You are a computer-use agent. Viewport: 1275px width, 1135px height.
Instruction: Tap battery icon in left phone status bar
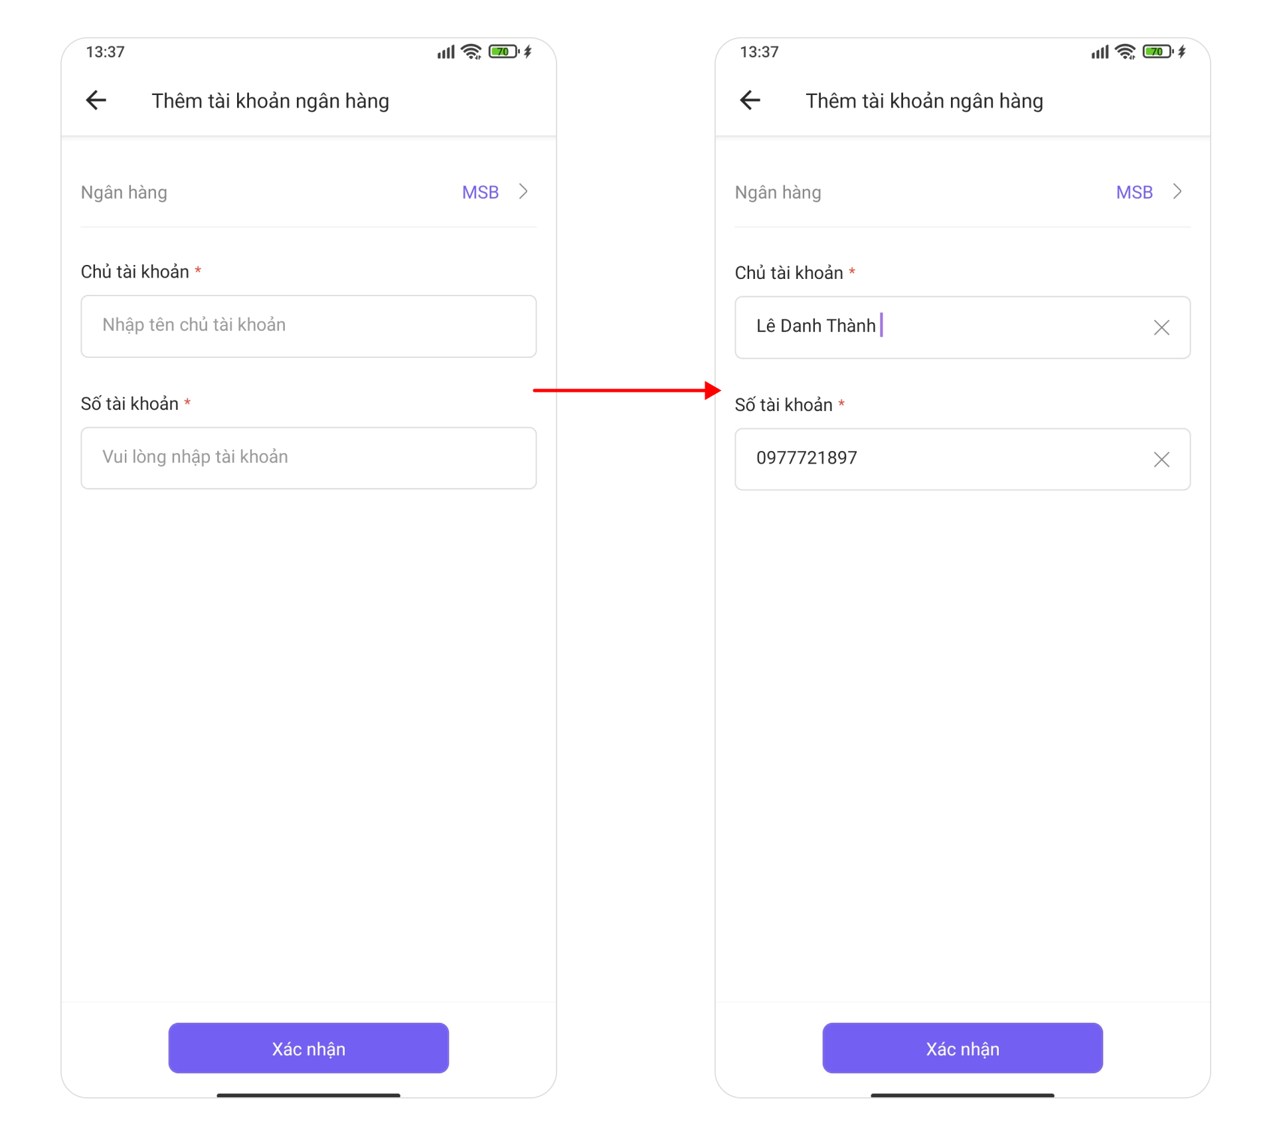point(503,52)
